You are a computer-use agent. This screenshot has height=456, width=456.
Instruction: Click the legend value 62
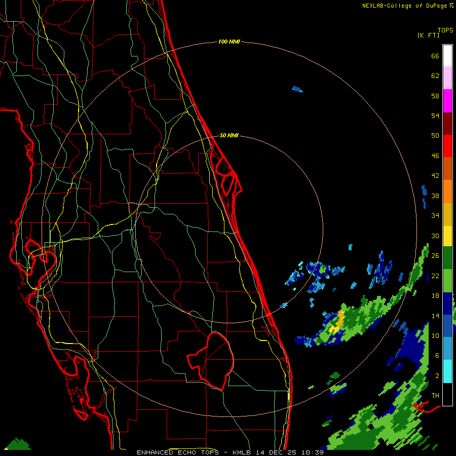click(435, 76)
